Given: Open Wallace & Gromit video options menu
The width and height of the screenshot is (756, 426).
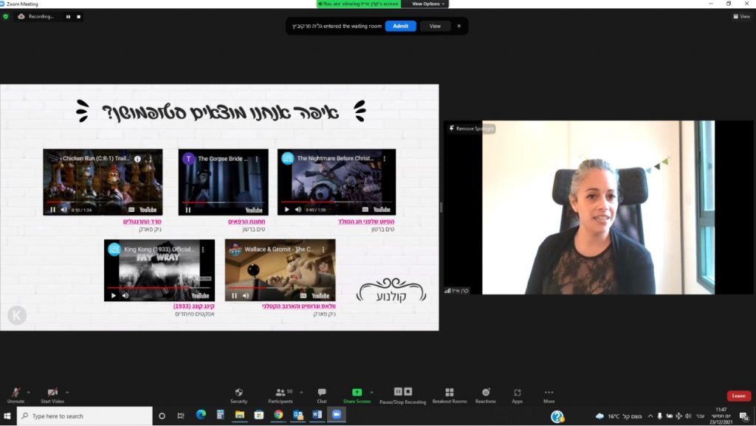Looking at the screenshot, I should coord(323,250).
